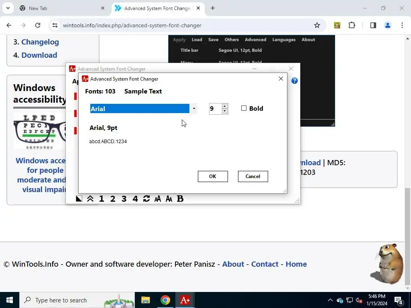Reload the page with the refresh icon
The image size is (411, 308).
coord(38,25)
